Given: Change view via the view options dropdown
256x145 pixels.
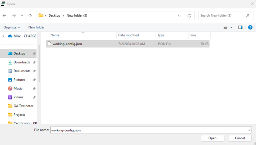Looking at the screenshot, I should (x=231, y=27).
